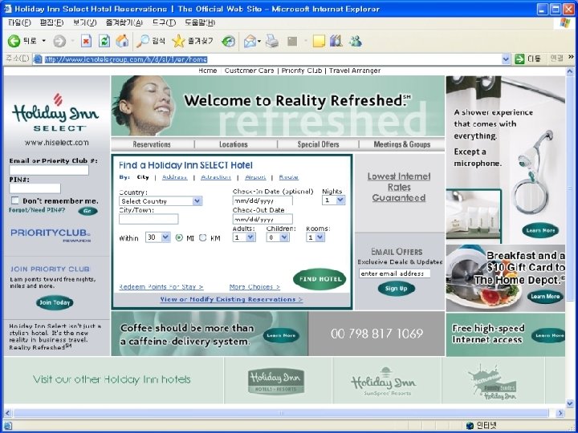Open the Locations tab

(x=234, y=144)
